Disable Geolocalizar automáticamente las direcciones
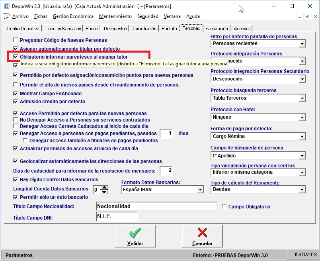 tap(16, 161)
